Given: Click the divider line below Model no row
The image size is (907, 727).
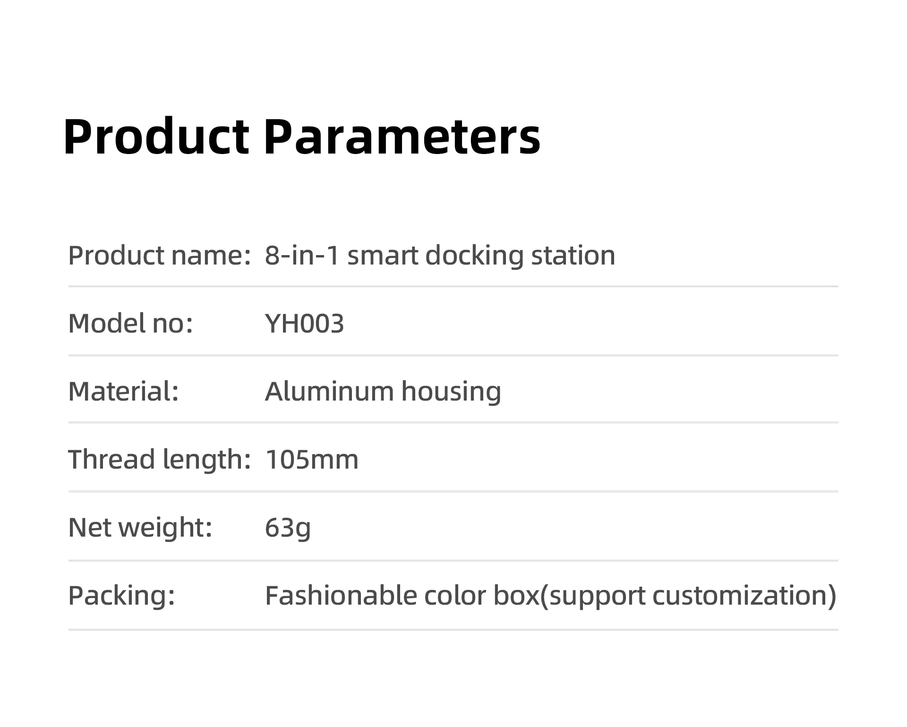Looking at the screenshot, I should (453, 355).
